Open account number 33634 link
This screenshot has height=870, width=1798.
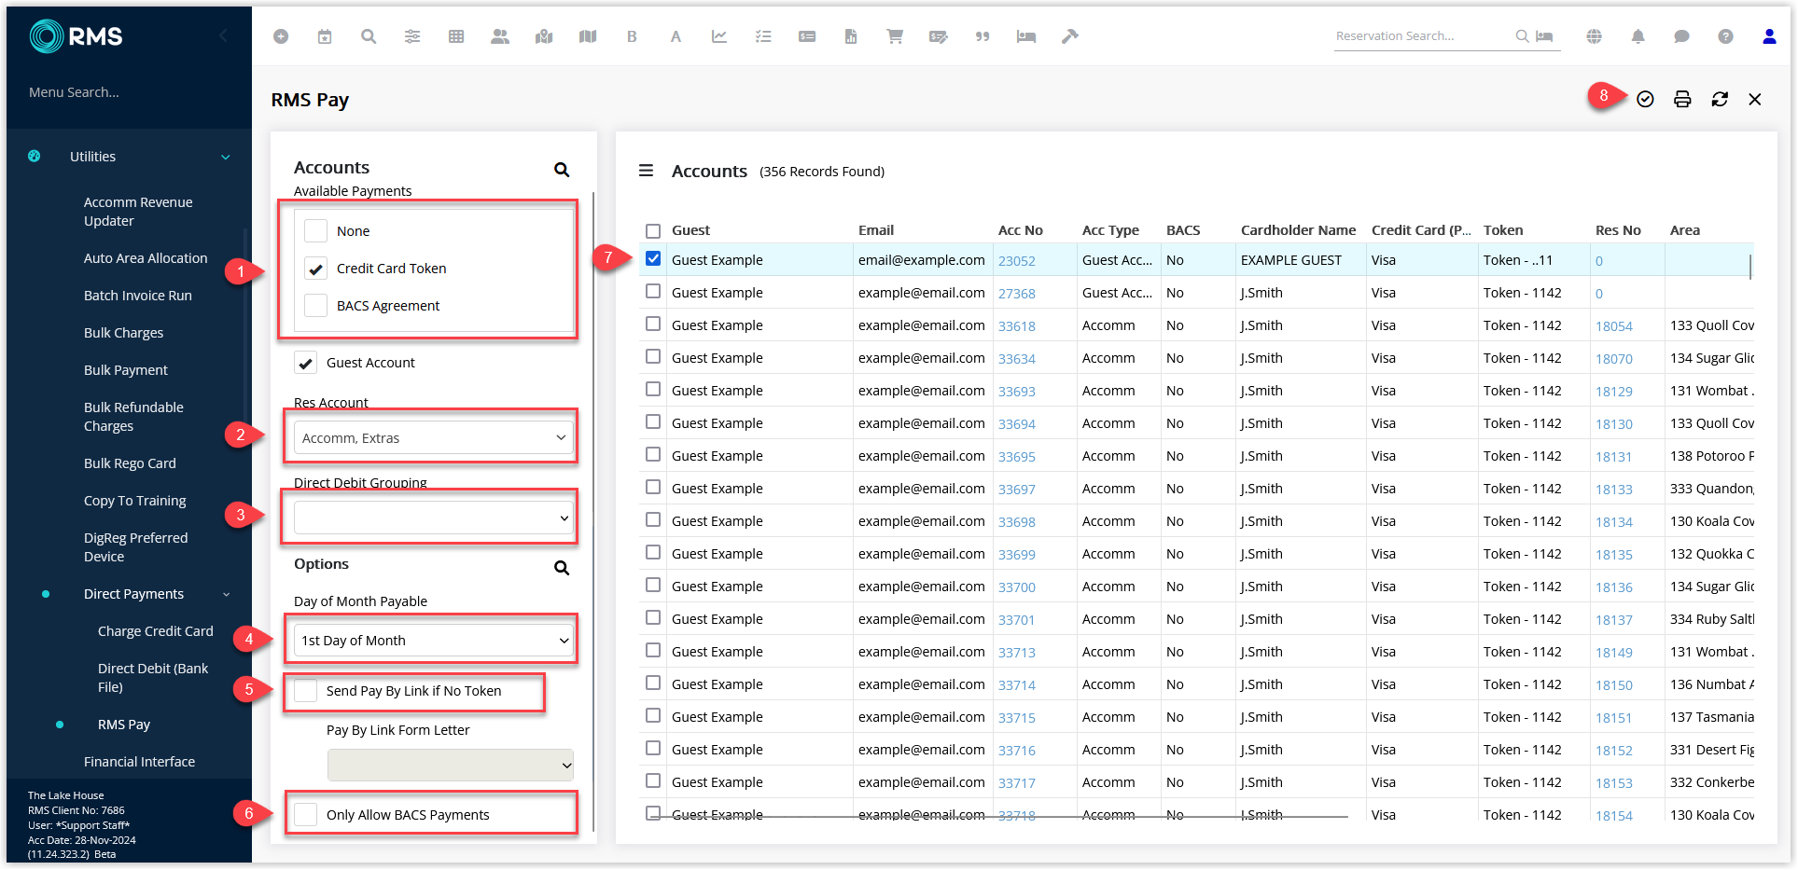click(x=1017, y=359)
